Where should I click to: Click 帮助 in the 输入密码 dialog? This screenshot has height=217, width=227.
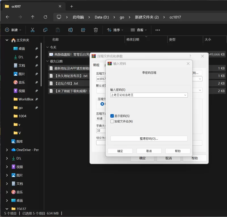[x=178, y=151]
